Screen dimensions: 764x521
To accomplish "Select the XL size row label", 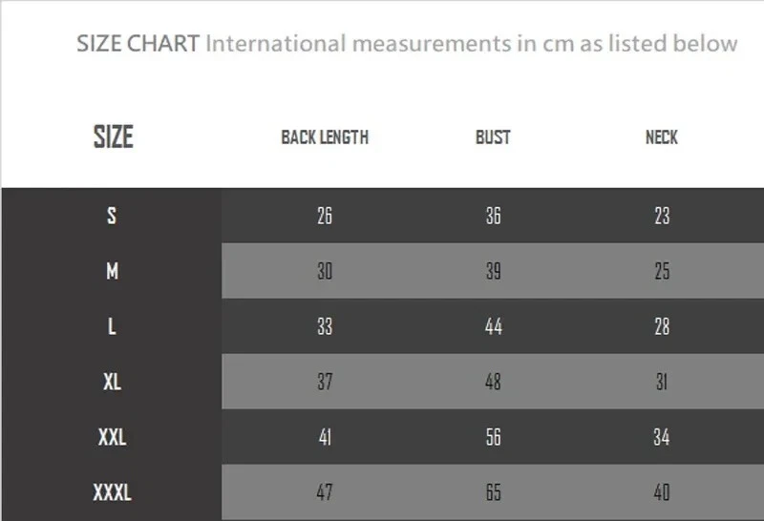I will (x=112, y=382).
